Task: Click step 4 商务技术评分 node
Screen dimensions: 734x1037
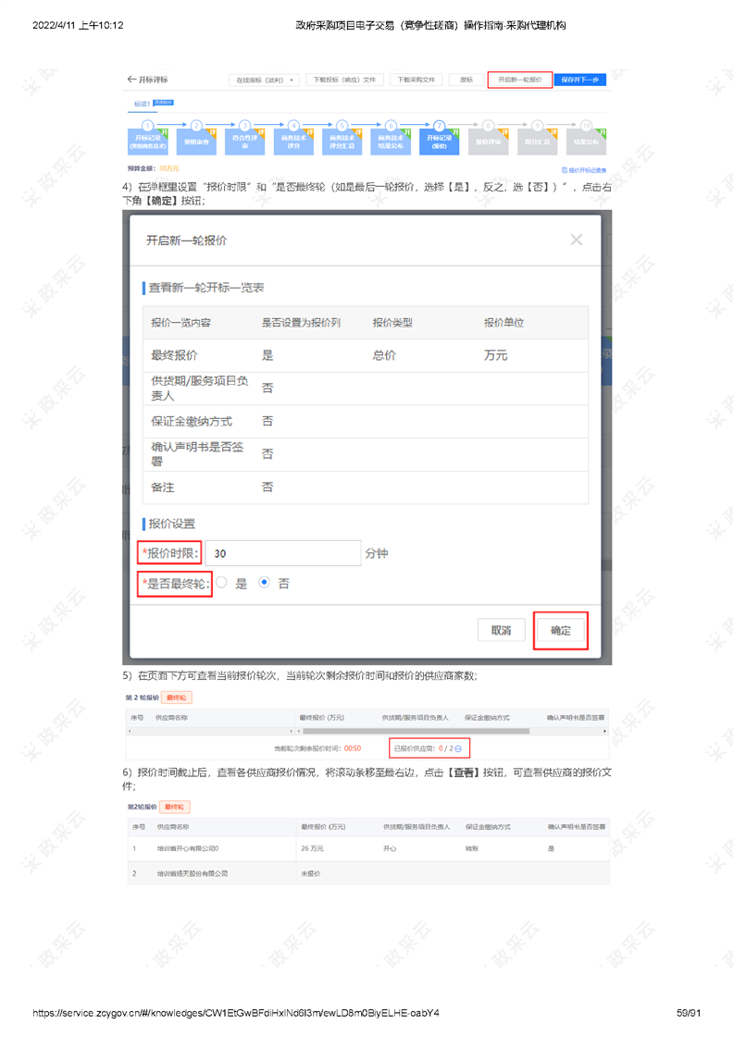Action: tap(293, 140)
